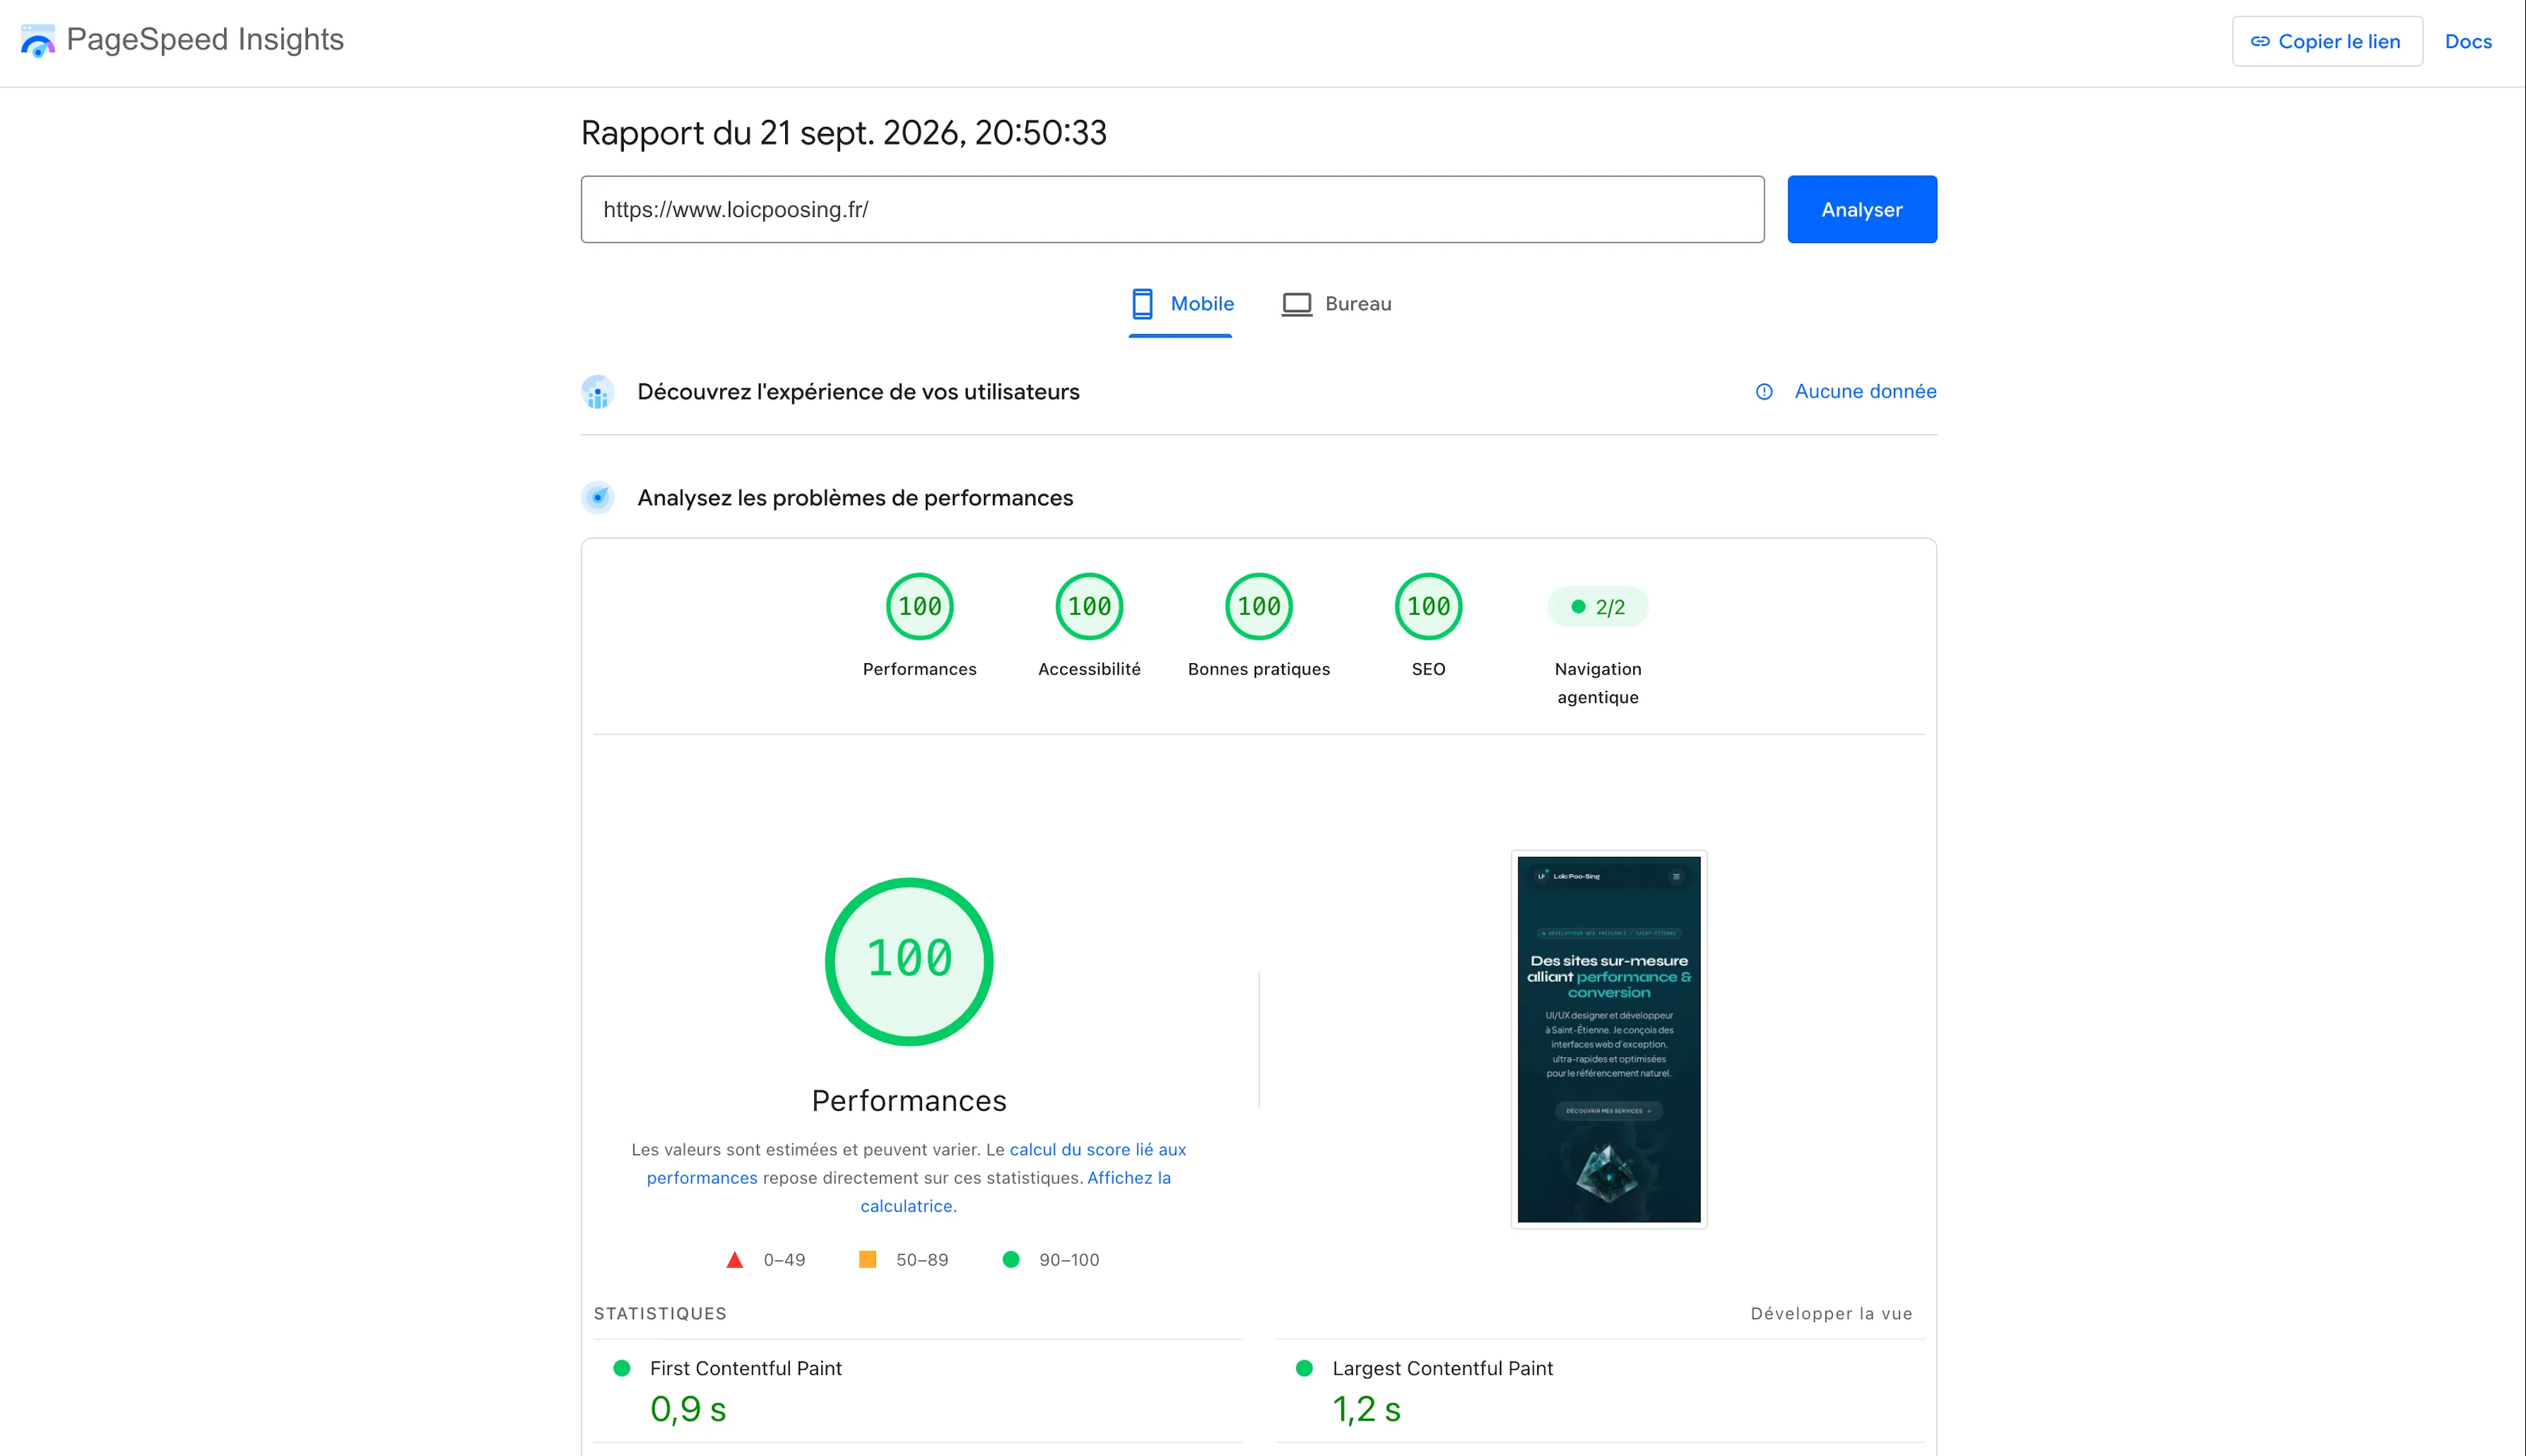Screen dimensions: 2526x1456
Task: Click the orange square 50–89 legend icon
Action: 868,1260
